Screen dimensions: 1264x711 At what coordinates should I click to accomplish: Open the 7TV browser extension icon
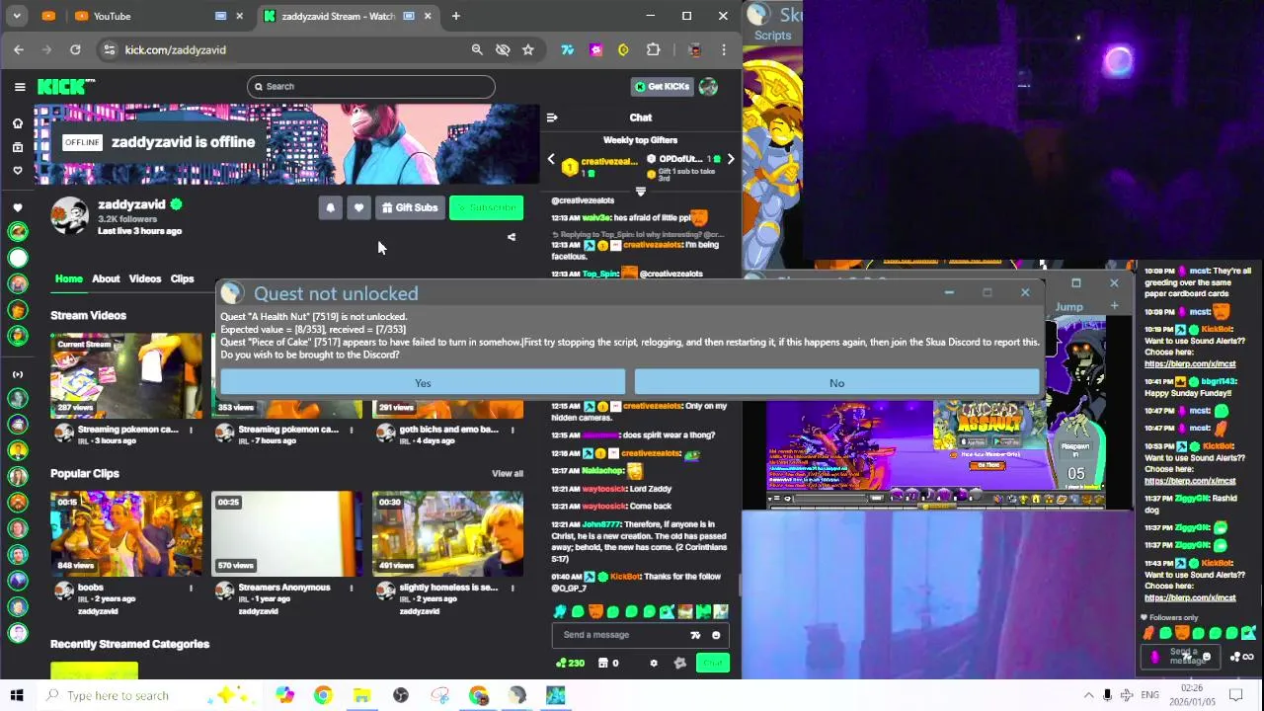click(x=568, y=49)
